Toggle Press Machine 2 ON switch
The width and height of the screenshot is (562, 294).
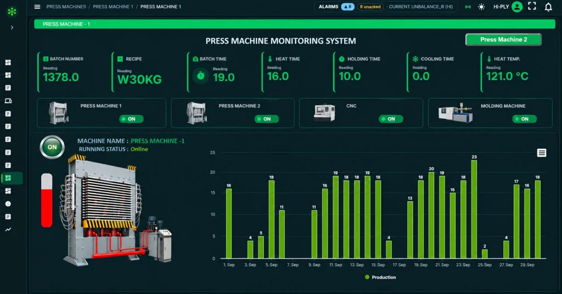click(x=267, y=119)
